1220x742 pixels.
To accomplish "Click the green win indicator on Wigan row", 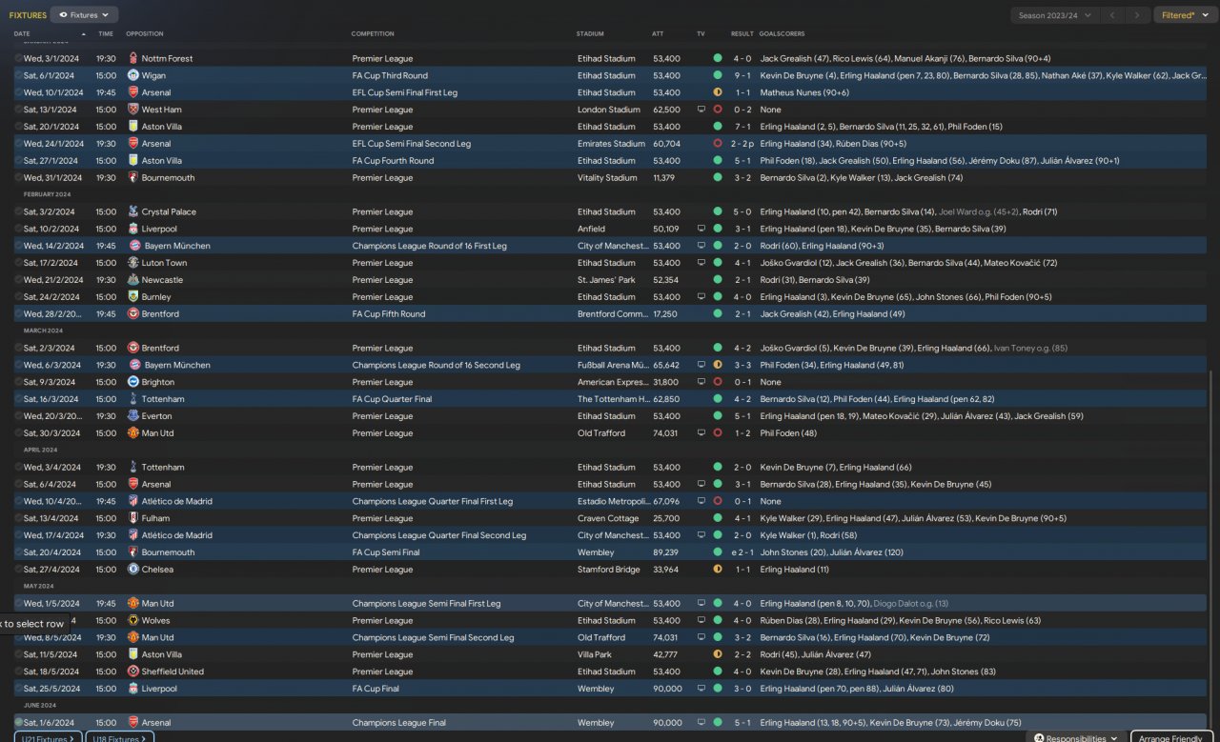I will coord(717,75).
